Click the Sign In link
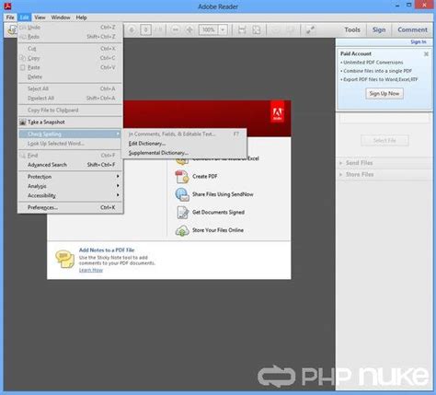The width and height of the screenshot is (436, 395). point(419,41)
